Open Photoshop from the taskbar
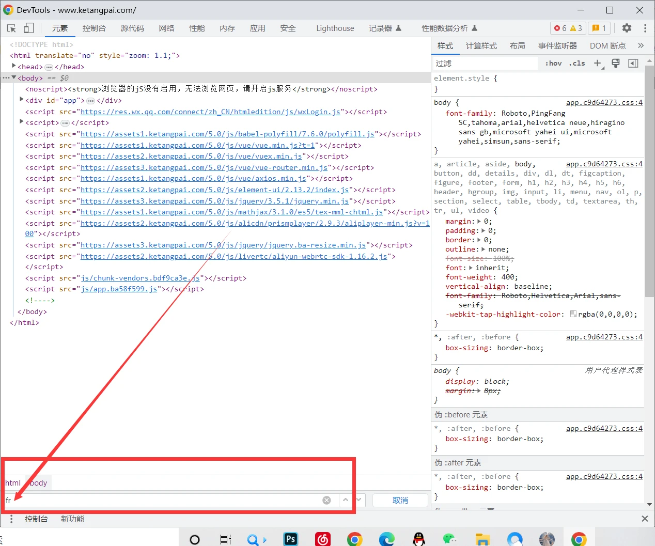655x546 pixels. point(291,539)
